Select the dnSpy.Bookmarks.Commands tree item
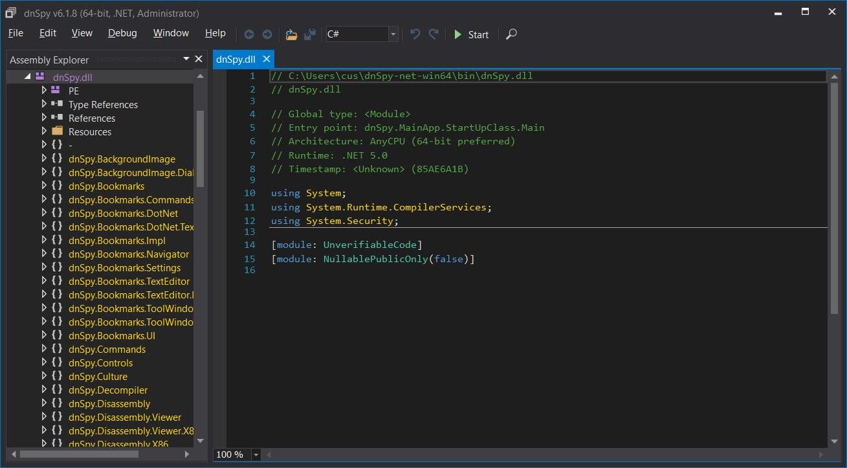This screenshot has height=468, width=847. [131, 199]
